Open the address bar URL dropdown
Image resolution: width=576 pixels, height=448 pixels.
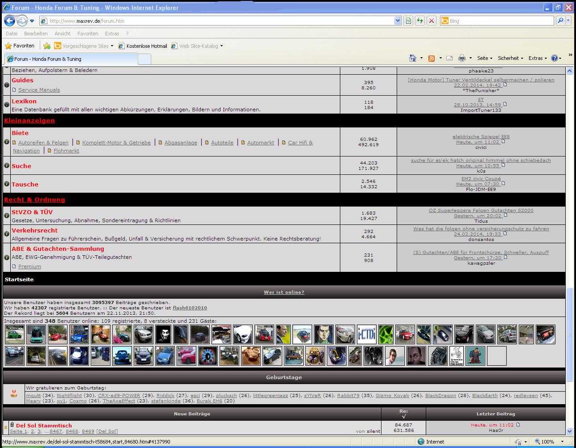(x=398, y=21)
